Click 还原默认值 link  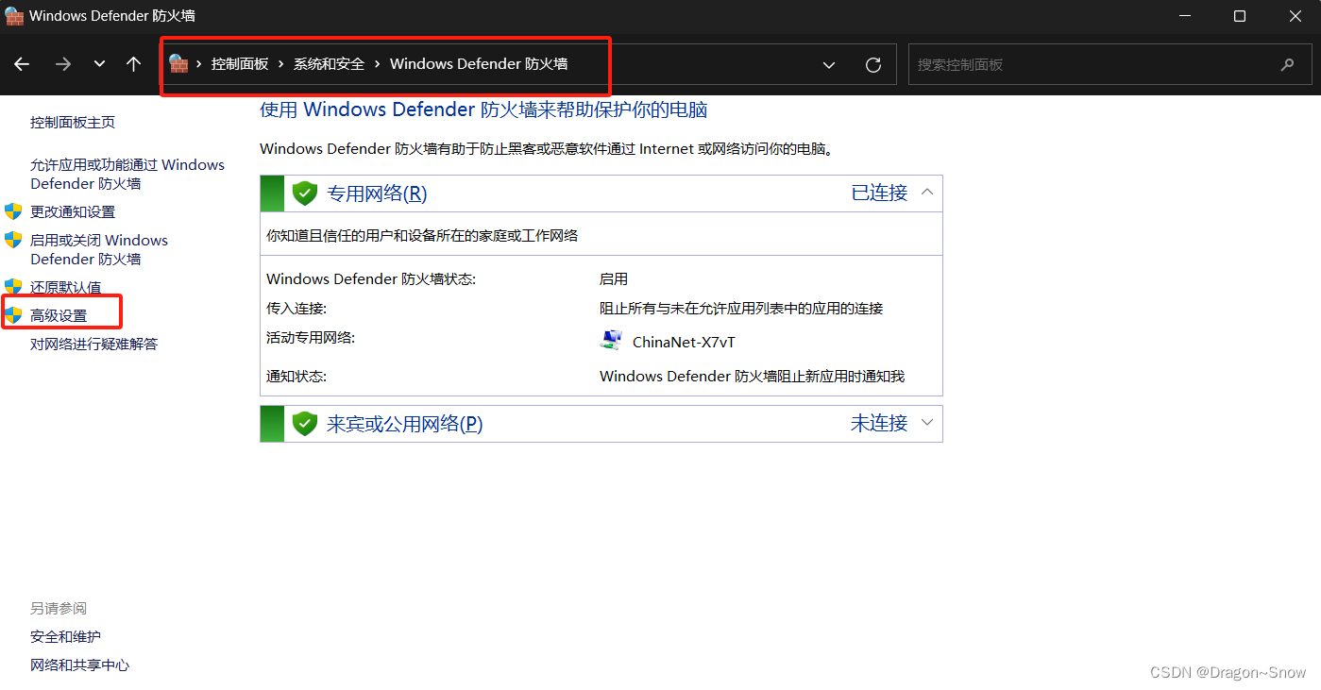coord(65,288)
